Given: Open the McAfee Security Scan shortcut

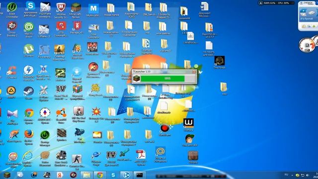Looking at the screenshot, I should [61, 7].
